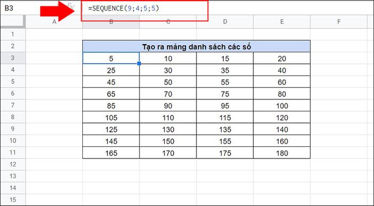Screen dimensions: 374x206
Task: Click the cell containing 110
Action: (x=168, y=117)
